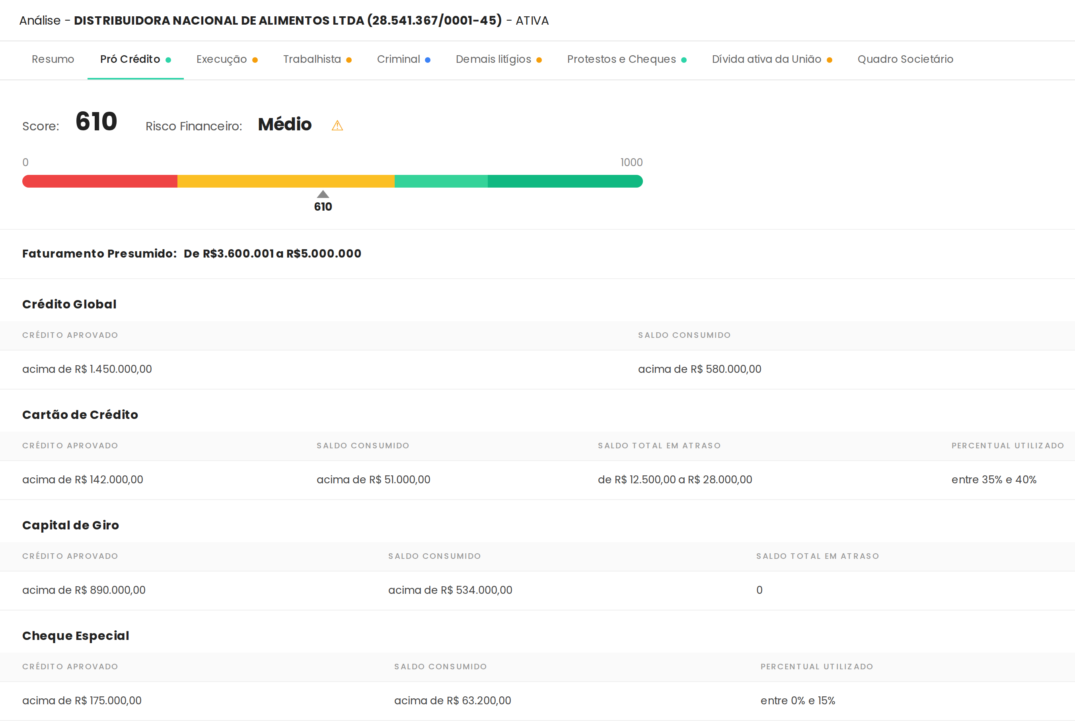Click the red segment of score bar
This screenshot has height=721, width=1075.
click(100, 181)
